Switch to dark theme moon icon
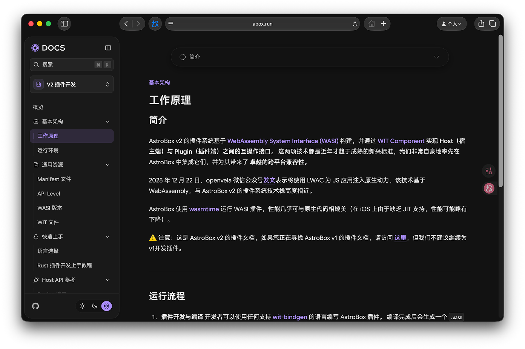Image resolution: width=525 pixels, height=349 pixels. click(95, 306)
